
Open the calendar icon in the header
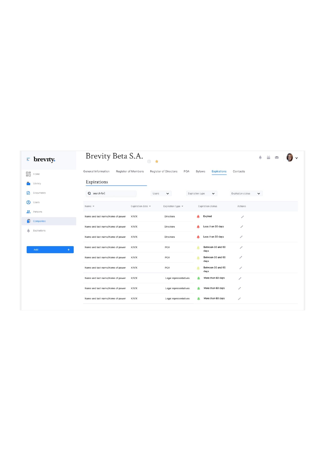[x=268, y=157]
